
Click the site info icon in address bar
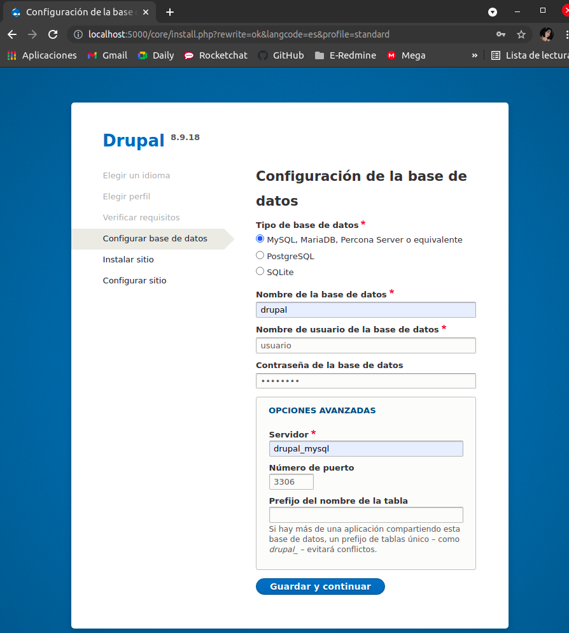(x=77, y=34)
